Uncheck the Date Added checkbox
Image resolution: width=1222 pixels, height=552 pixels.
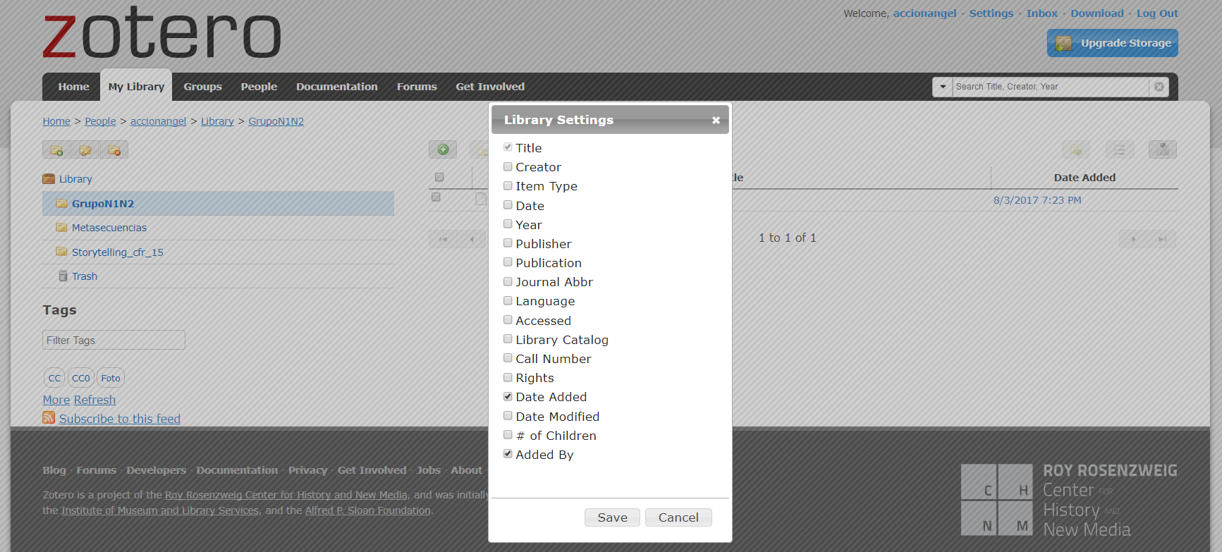[x=508, y=397]
